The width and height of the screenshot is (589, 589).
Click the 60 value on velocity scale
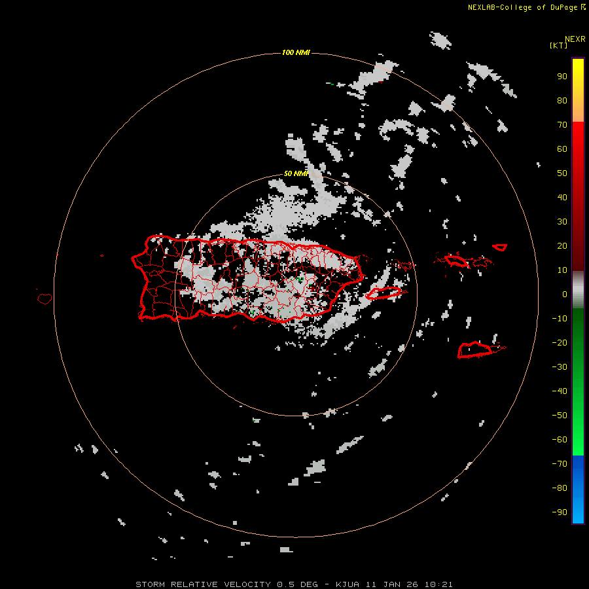pyautogui.click(x=562, y=149)
